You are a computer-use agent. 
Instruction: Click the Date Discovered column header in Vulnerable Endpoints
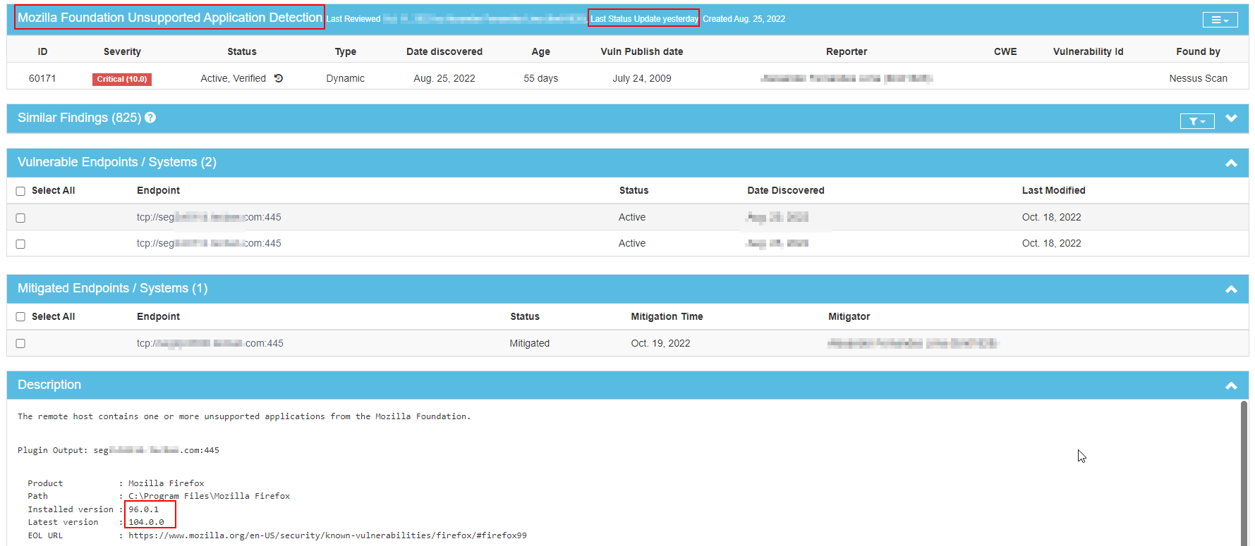click(x=786, y=190)
